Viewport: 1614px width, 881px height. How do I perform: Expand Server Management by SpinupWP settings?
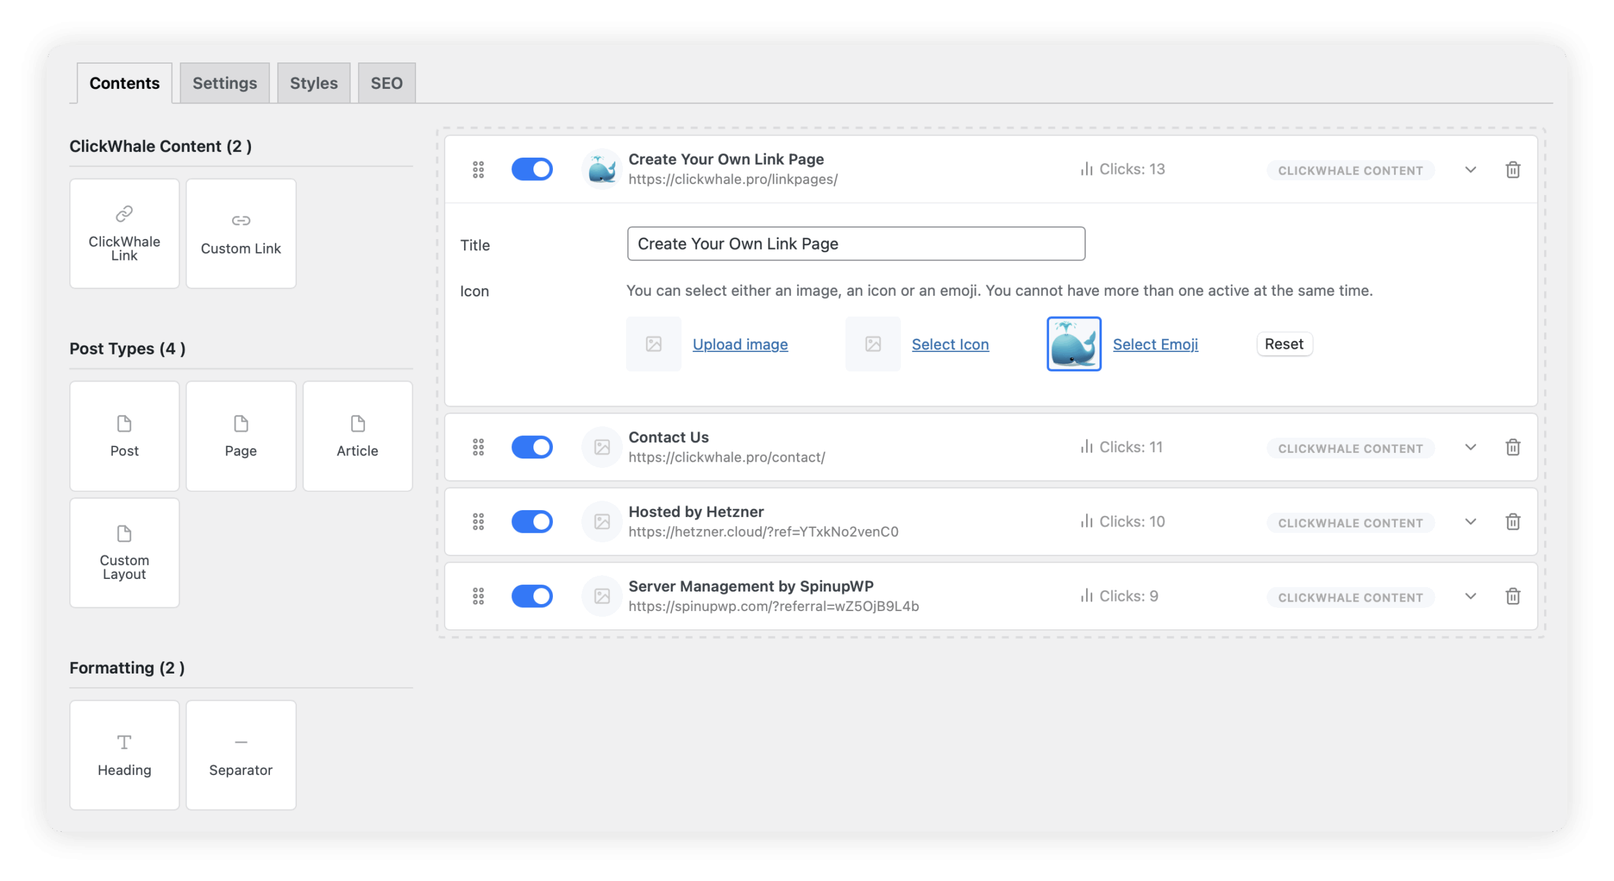coord(1470,596)
